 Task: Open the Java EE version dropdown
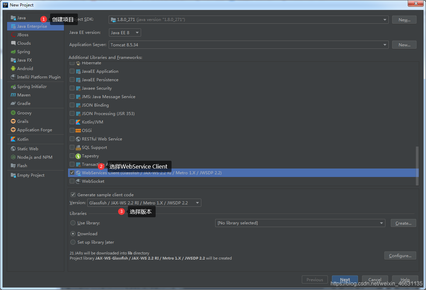137,32
